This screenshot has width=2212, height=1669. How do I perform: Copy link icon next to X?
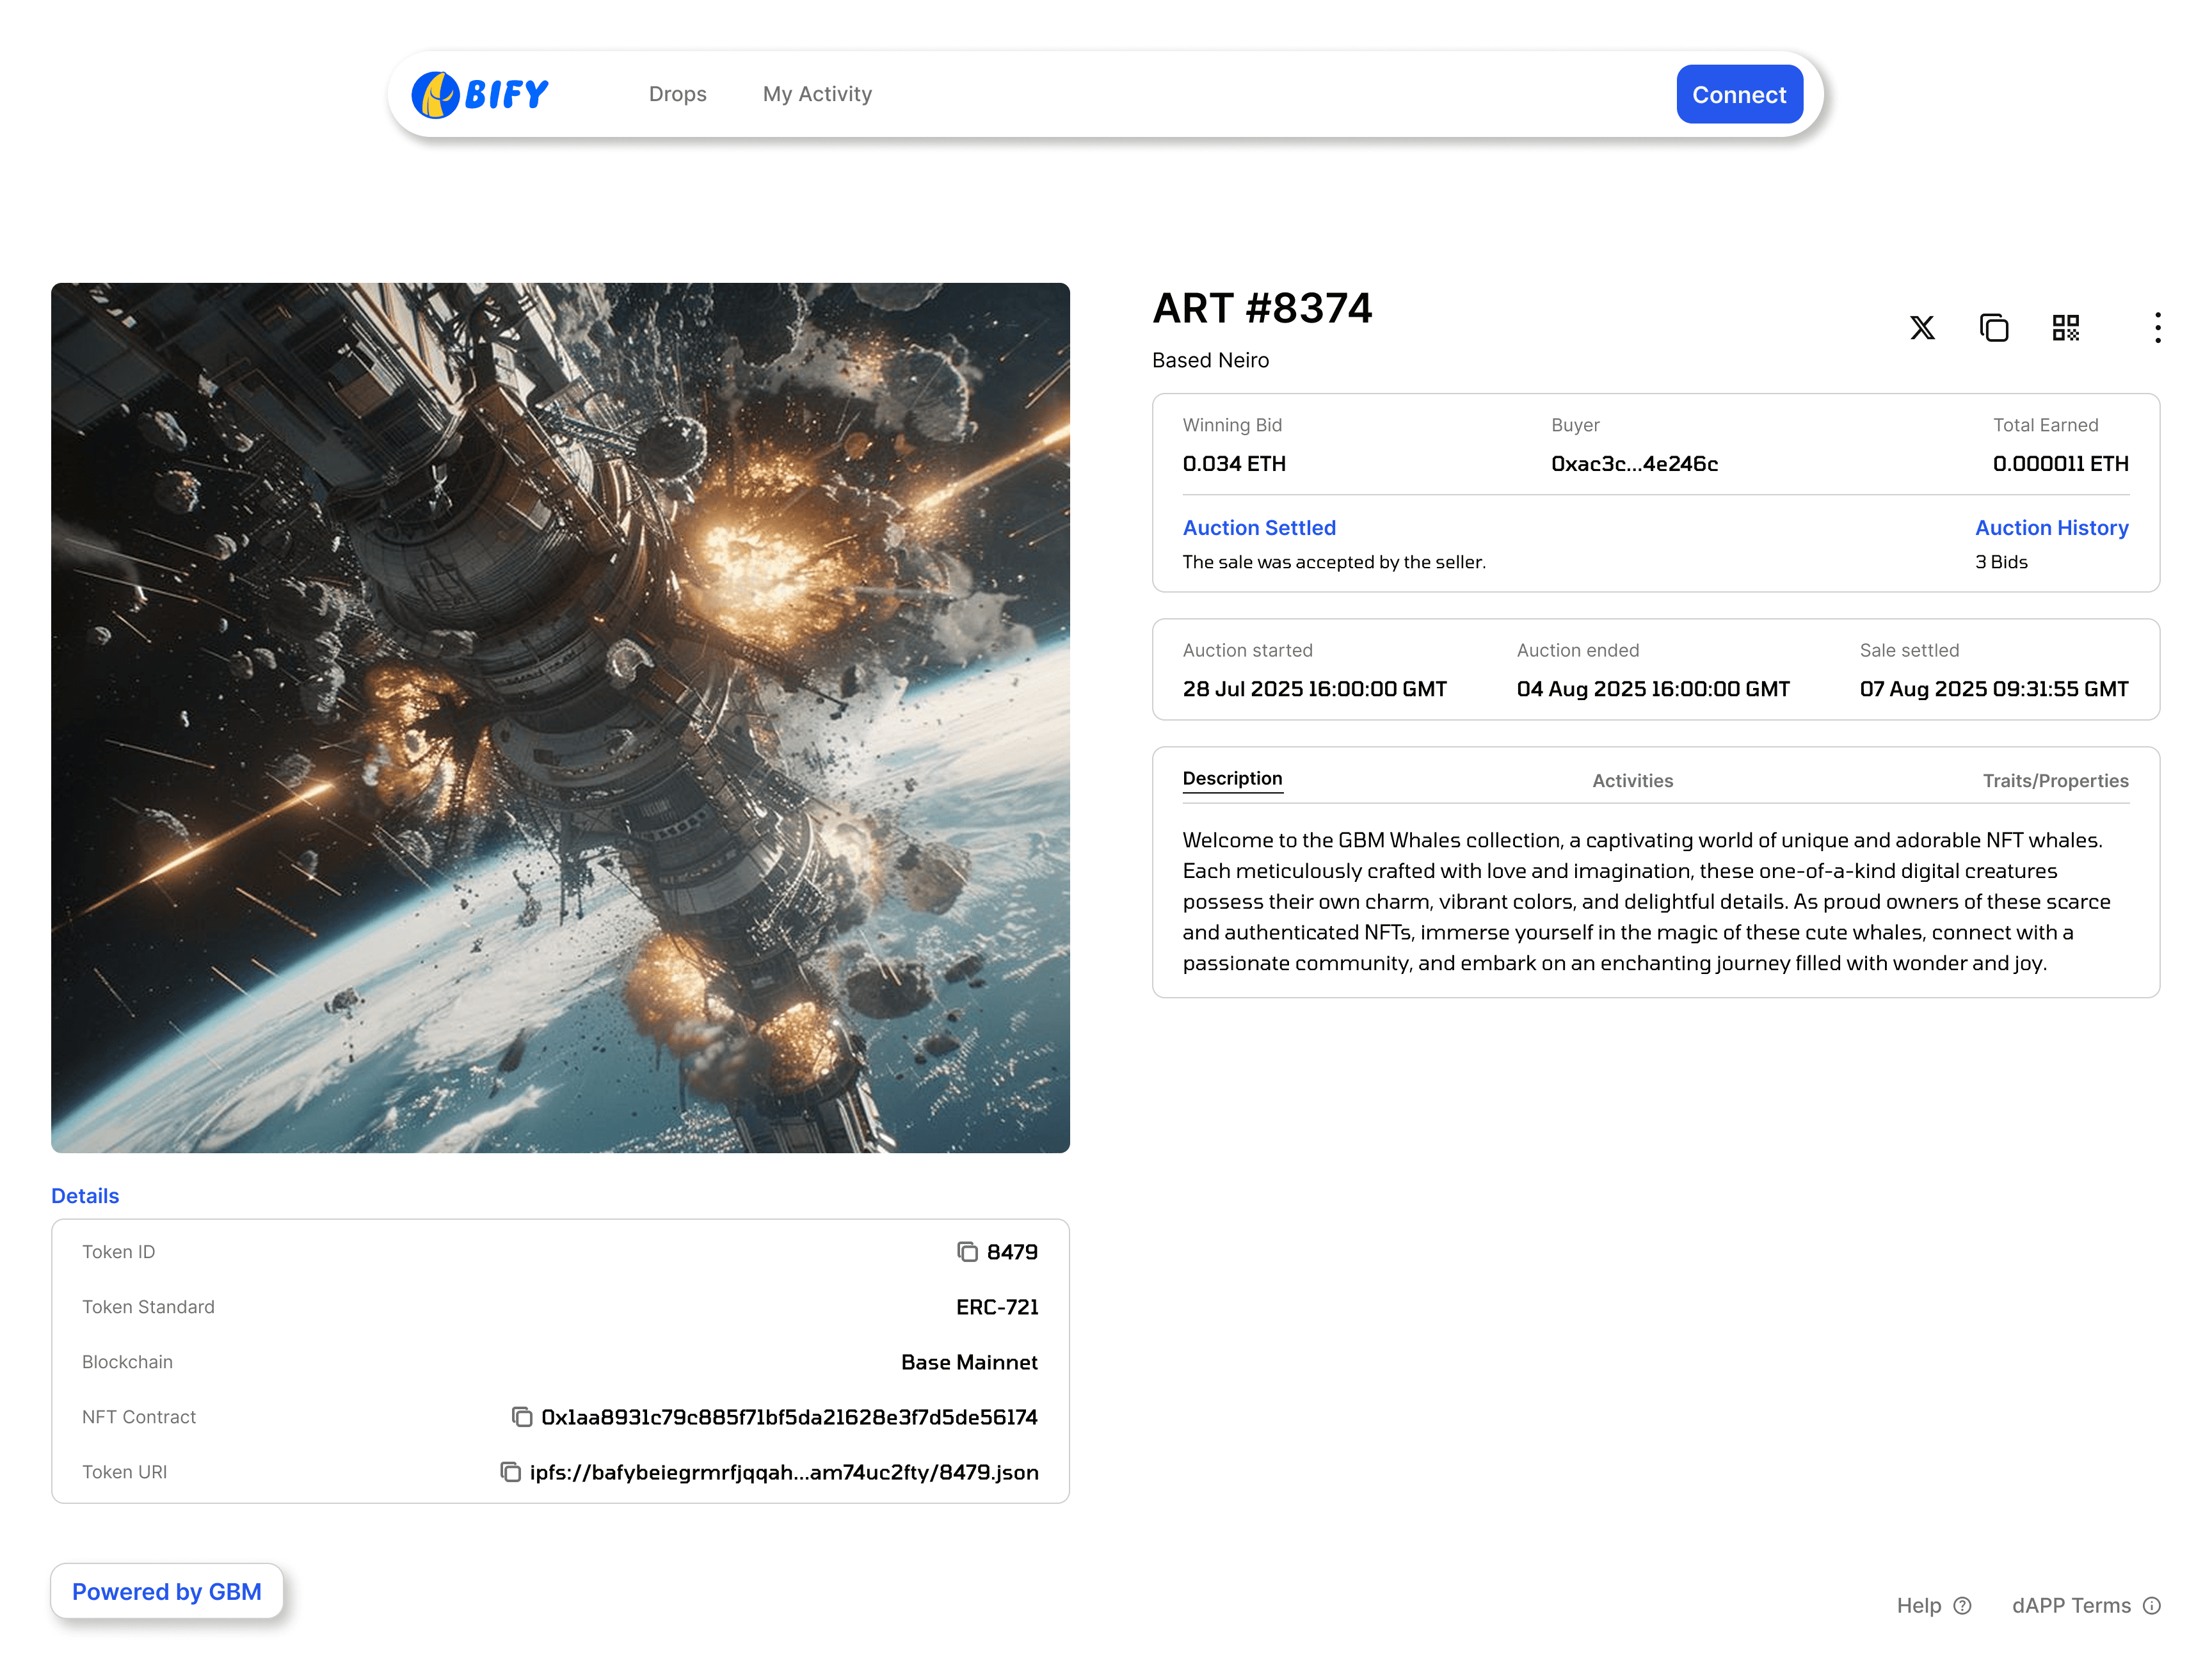[1993, 328]
